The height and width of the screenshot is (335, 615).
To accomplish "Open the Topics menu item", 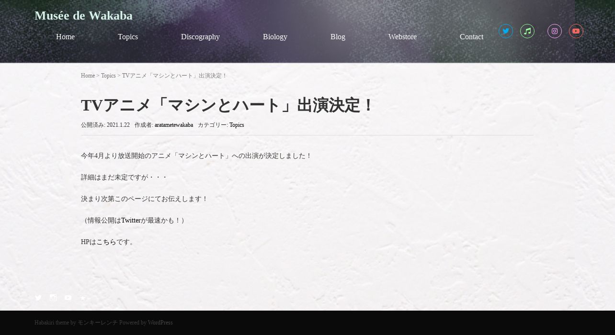I will point(128,37).
